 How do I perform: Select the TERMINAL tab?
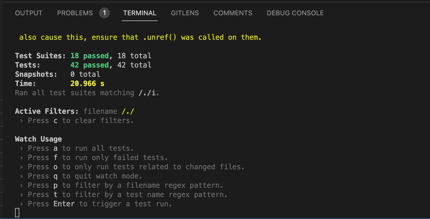click(x=139, y=13)
